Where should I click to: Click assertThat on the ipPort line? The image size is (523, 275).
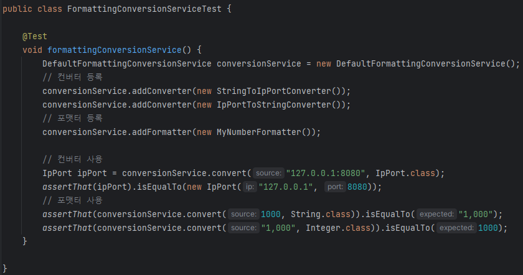pos(67,187)
